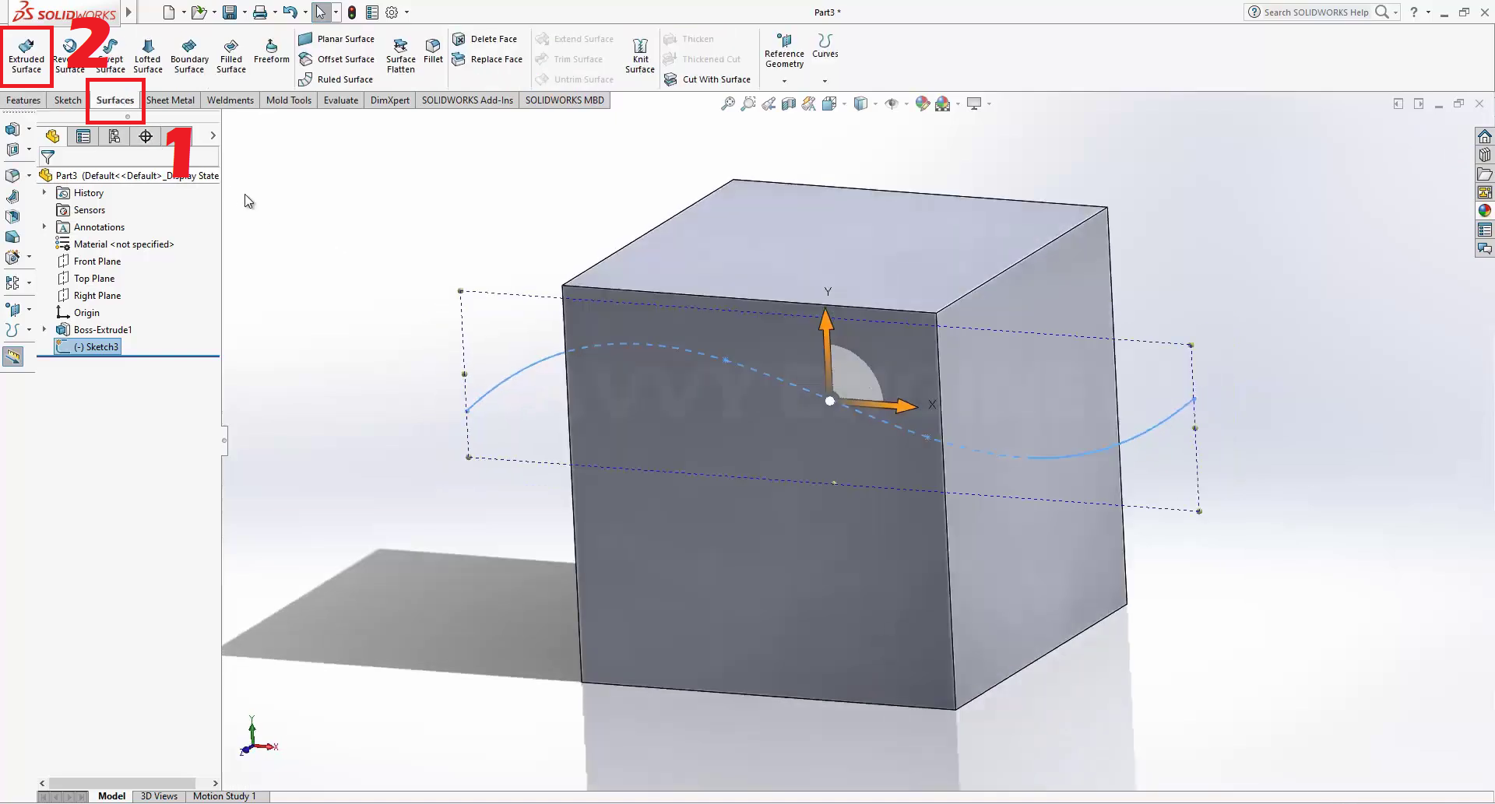Expand the Curves dropdown
The width and height of the screenshot is (1495, 804).
825,81
